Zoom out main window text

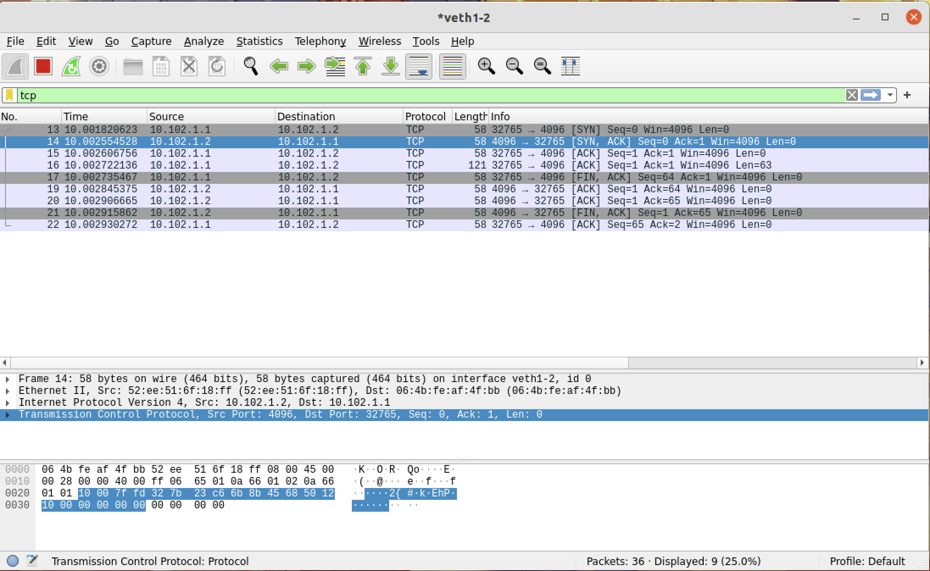coord(514,67)
